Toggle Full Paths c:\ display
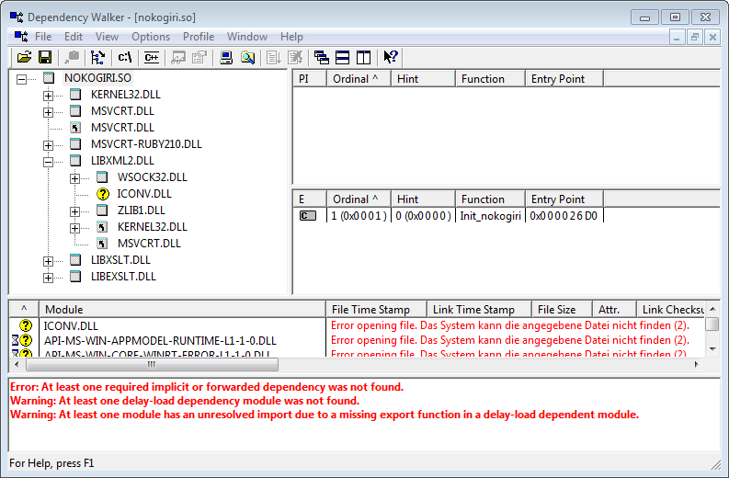Viewport: 729px width, 478px height. (125, 57)
